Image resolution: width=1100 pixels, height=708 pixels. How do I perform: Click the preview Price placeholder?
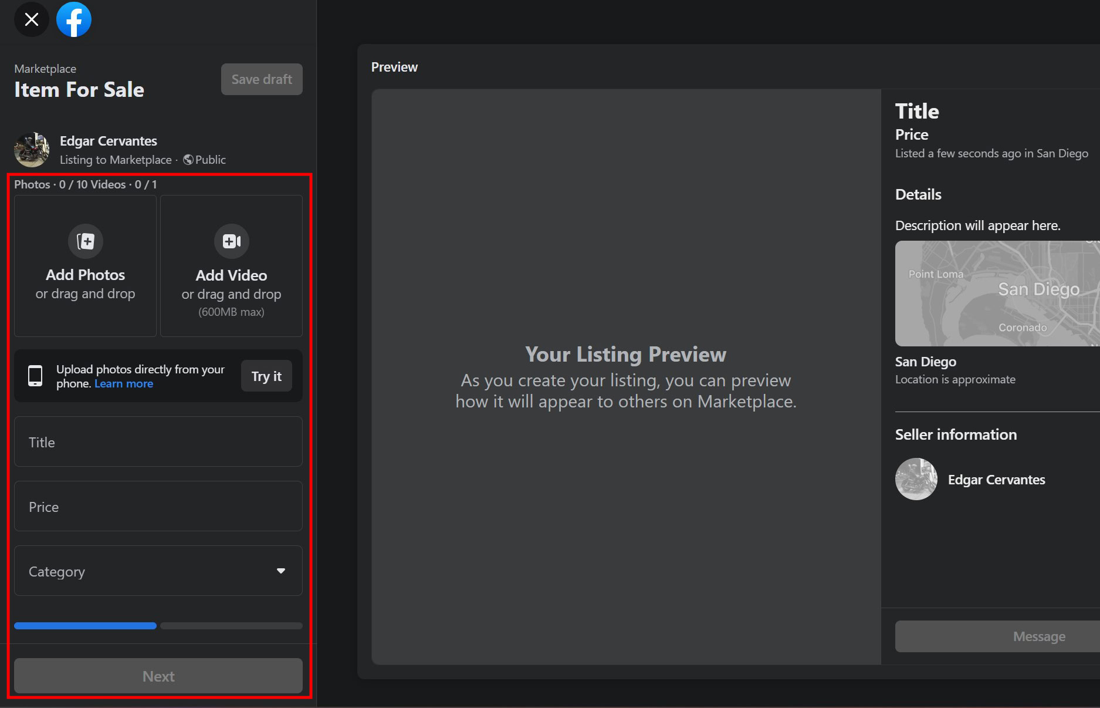click(912, 134)
